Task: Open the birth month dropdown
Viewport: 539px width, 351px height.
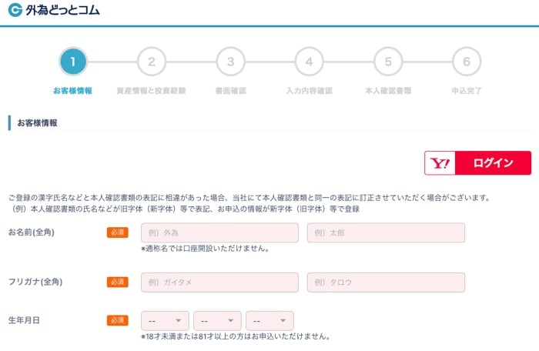Action: [217, 321]
